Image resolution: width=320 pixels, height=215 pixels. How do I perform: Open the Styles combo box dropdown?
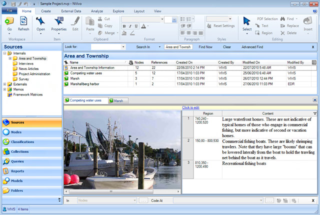230,19
